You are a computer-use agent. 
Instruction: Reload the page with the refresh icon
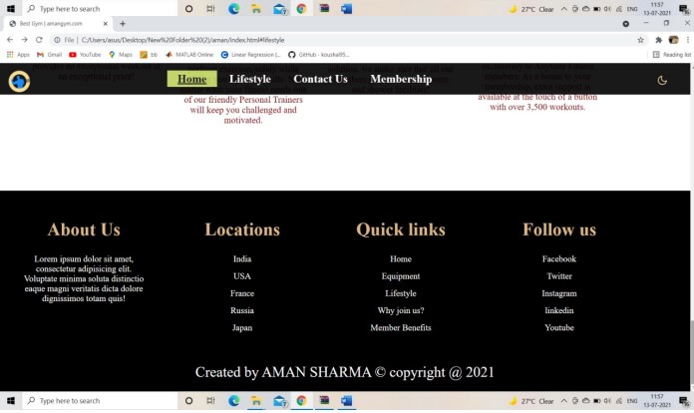pyautogui.click(x=39, y=40)
